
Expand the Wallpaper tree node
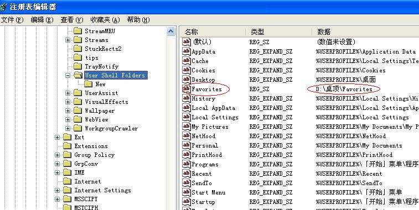click(x=68, y=111)
